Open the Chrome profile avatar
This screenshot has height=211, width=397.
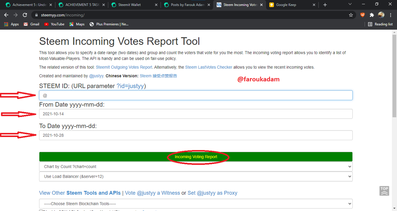point(381,15)
